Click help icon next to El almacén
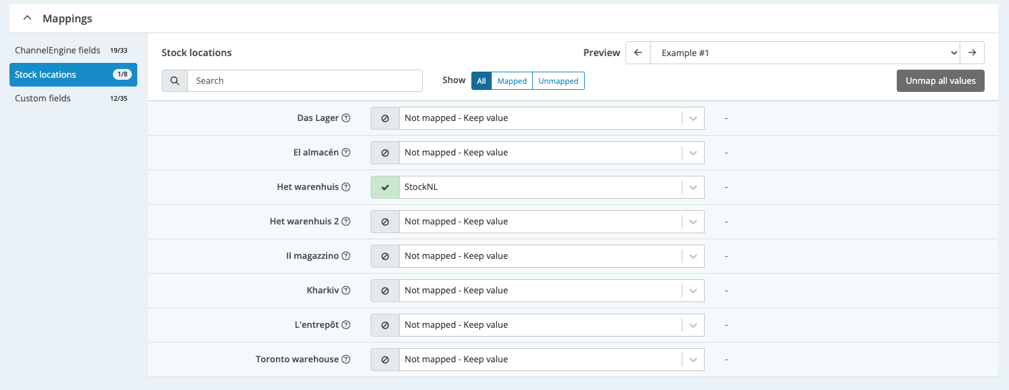 346,153
